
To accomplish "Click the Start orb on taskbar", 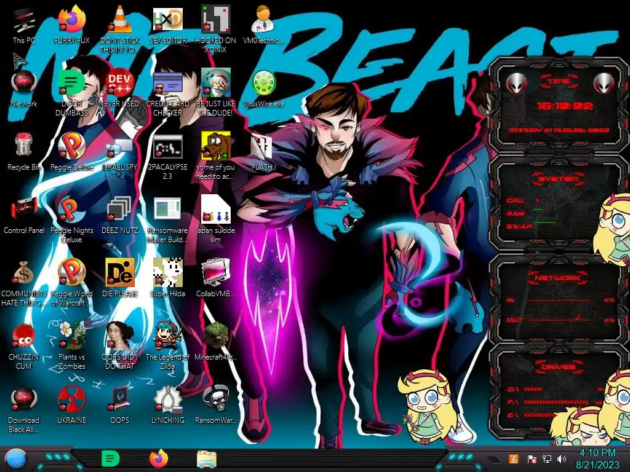I will pos(16,459).
